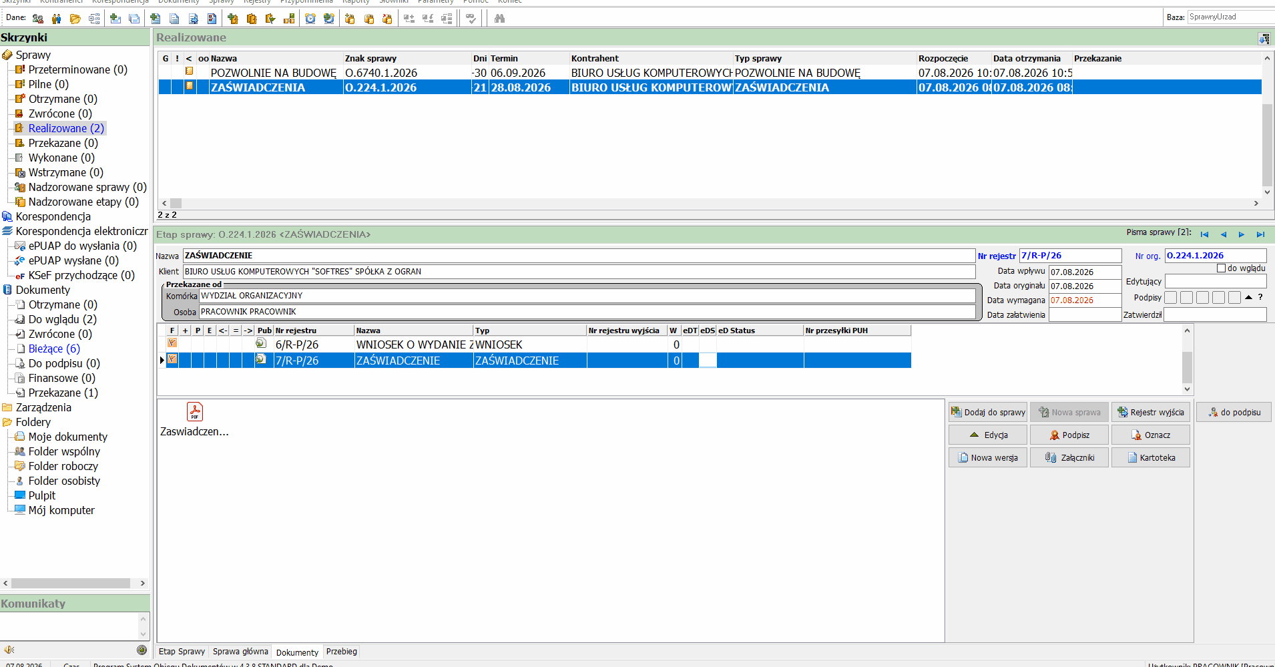Viewport: 1275px width, 667px height.
Task: Click the Edytujący input field
Action: [1215, 281]
